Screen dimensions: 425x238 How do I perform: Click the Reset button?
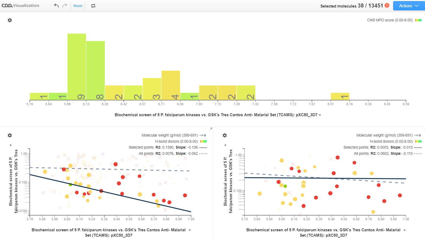(x=78, y=6)
